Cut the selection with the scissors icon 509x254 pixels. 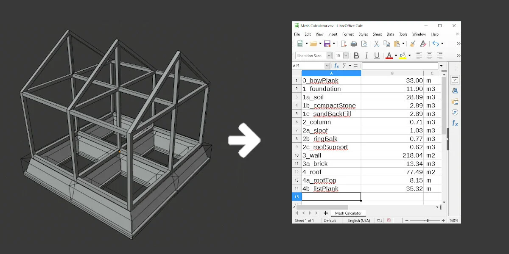click(376, 44)
